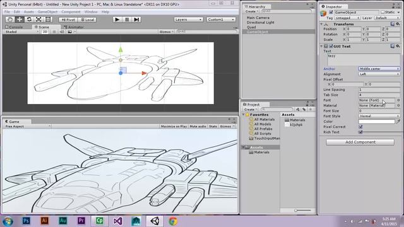Pick color with eyedropper icon
404x227 pixels.
click(x=398, y=122)
